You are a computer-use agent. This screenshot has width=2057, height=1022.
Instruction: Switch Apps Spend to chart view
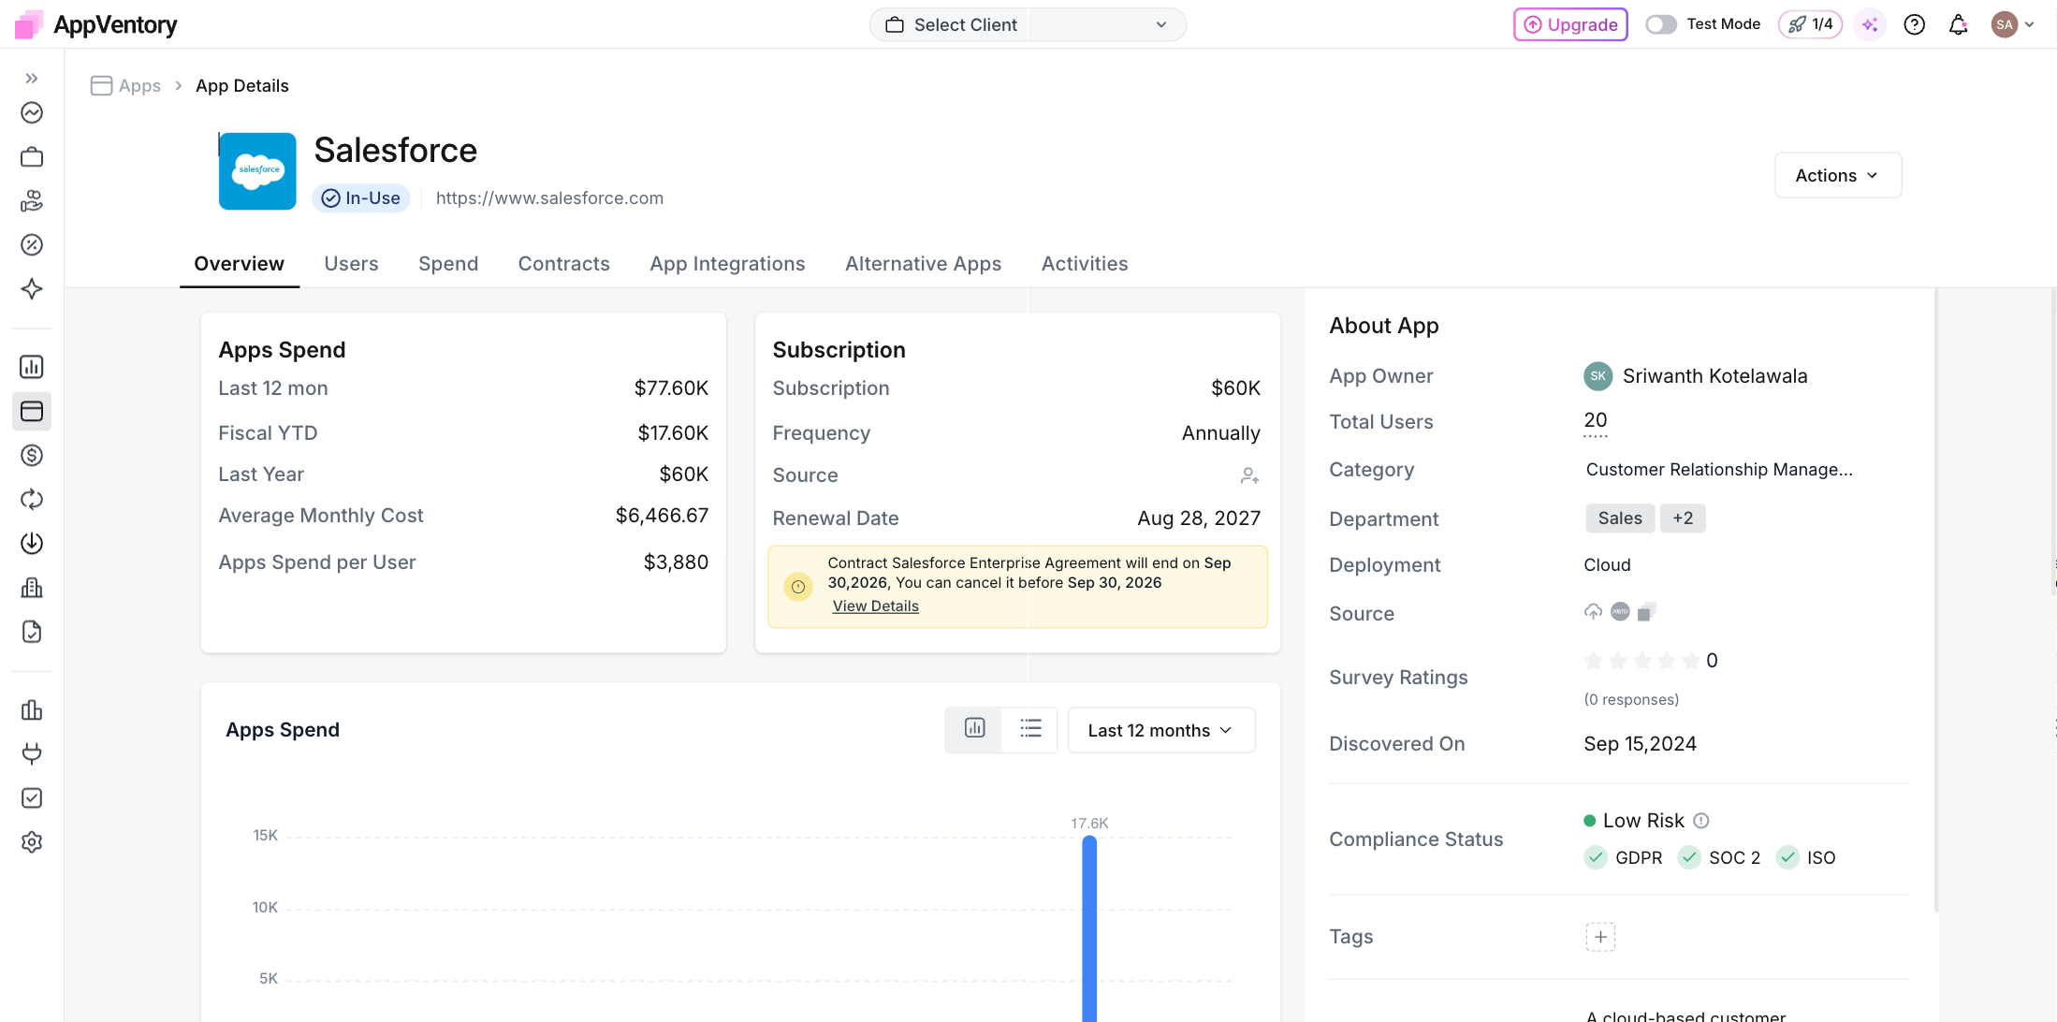coord(974,729)
